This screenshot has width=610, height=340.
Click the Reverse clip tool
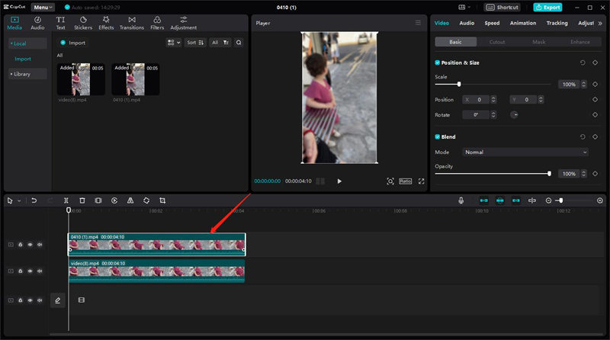(114, 200)
